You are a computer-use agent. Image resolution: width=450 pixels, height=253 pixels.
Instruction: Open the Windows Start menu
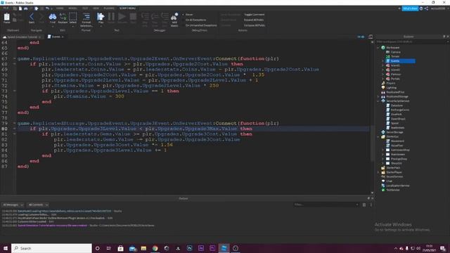click(x=6, y=248)
